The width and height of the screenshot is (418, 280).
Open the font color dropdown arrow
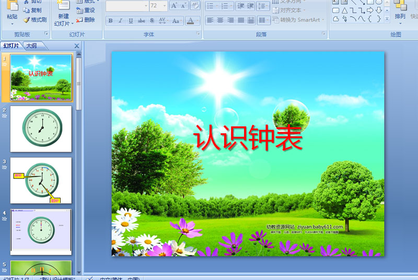(198, 20)
